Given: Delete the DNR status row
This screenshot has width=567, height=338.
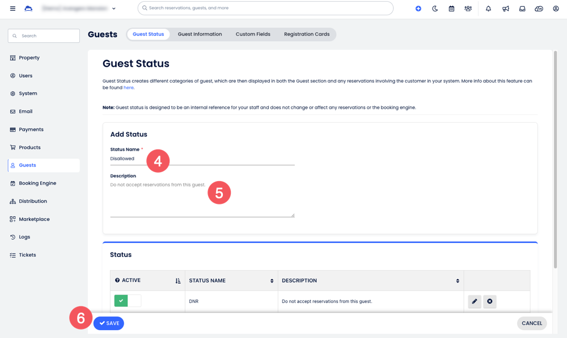Looking at the screenshot, I should click(490, 301).
